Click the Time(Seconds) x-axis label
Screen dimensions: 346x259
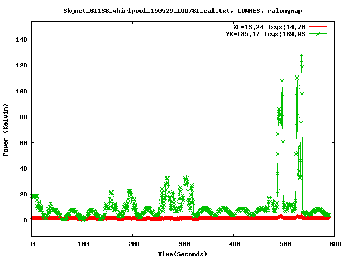click(183, 254)
